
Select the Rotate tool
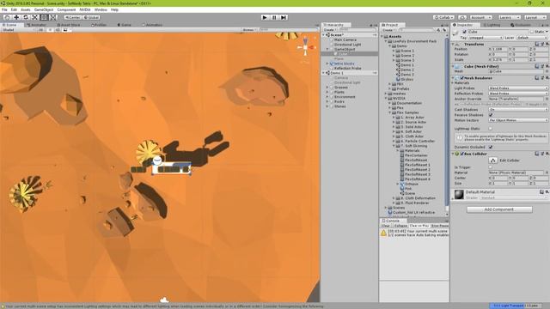point(26,17)
